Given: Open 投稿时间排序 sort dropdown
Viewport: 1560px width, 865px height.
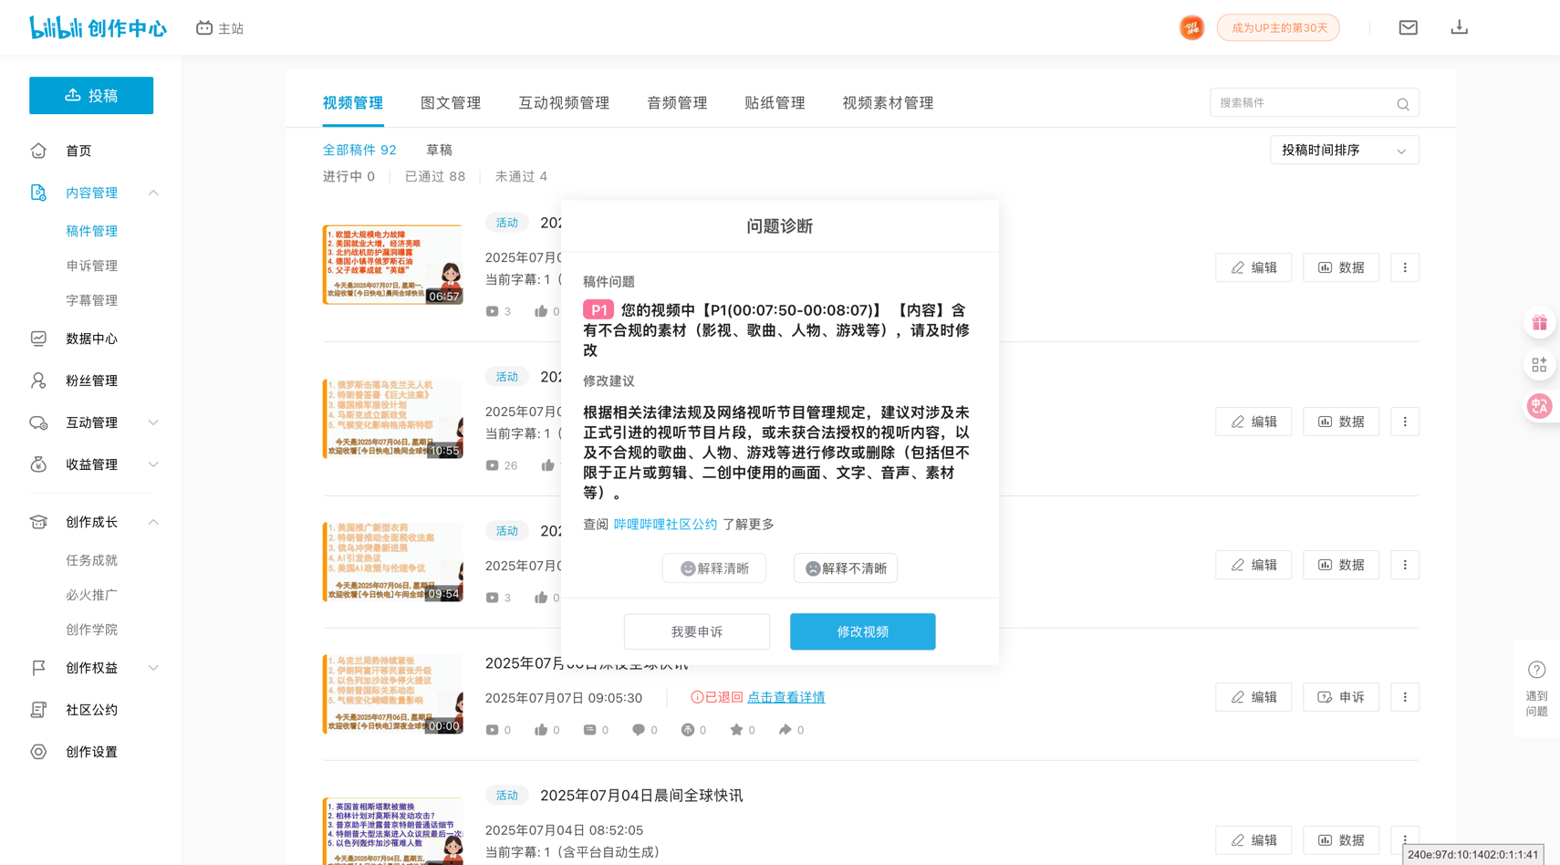Looking at the screenshot, I should pyautogui.click(x=1344, y=150).
